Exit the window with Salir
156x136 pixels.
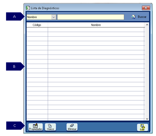pos(143,127)
